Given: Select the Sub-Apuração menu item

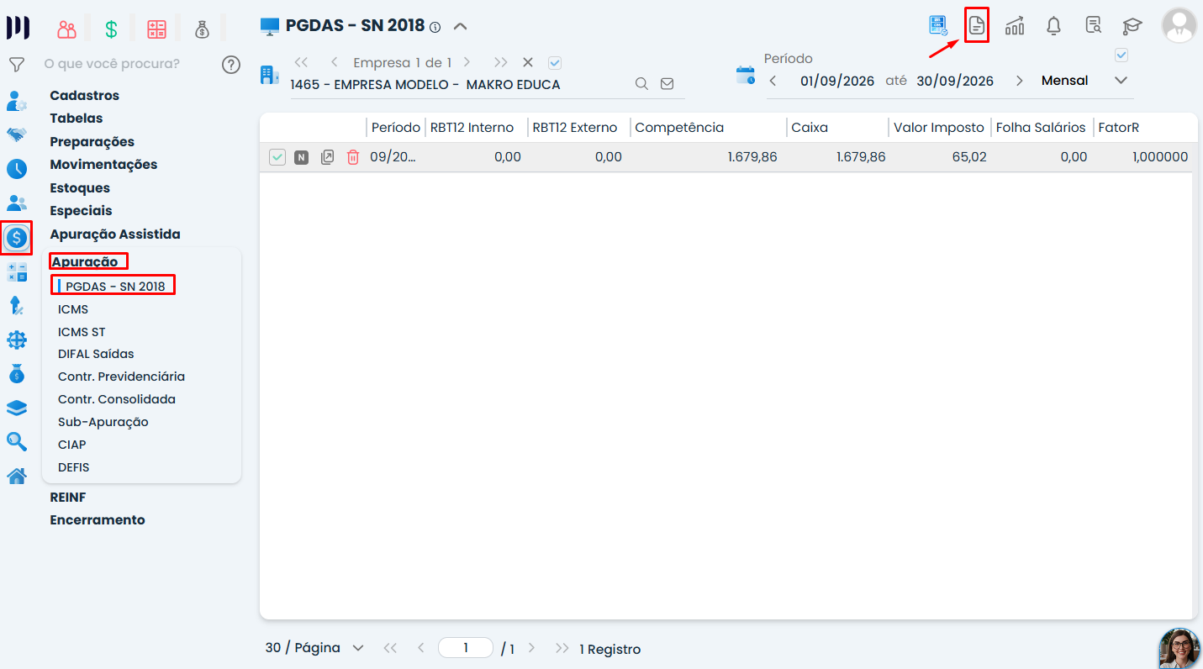Looking at the screenshot, I should 103,422.
